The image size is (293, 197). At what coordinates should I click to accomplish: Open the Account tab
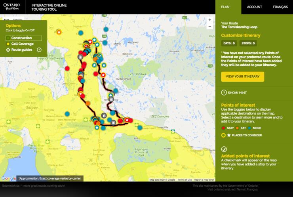255,7
